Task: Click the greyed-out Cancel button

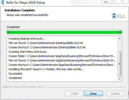Action: click(x=115, y=94)
